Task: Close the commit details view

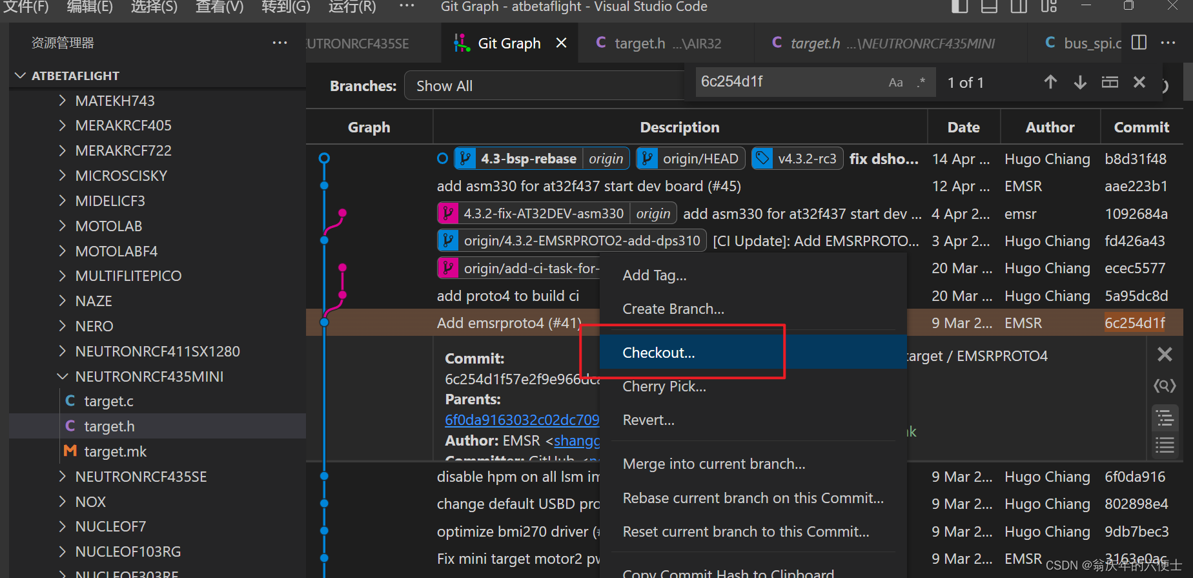Action: click(1165, 354)
